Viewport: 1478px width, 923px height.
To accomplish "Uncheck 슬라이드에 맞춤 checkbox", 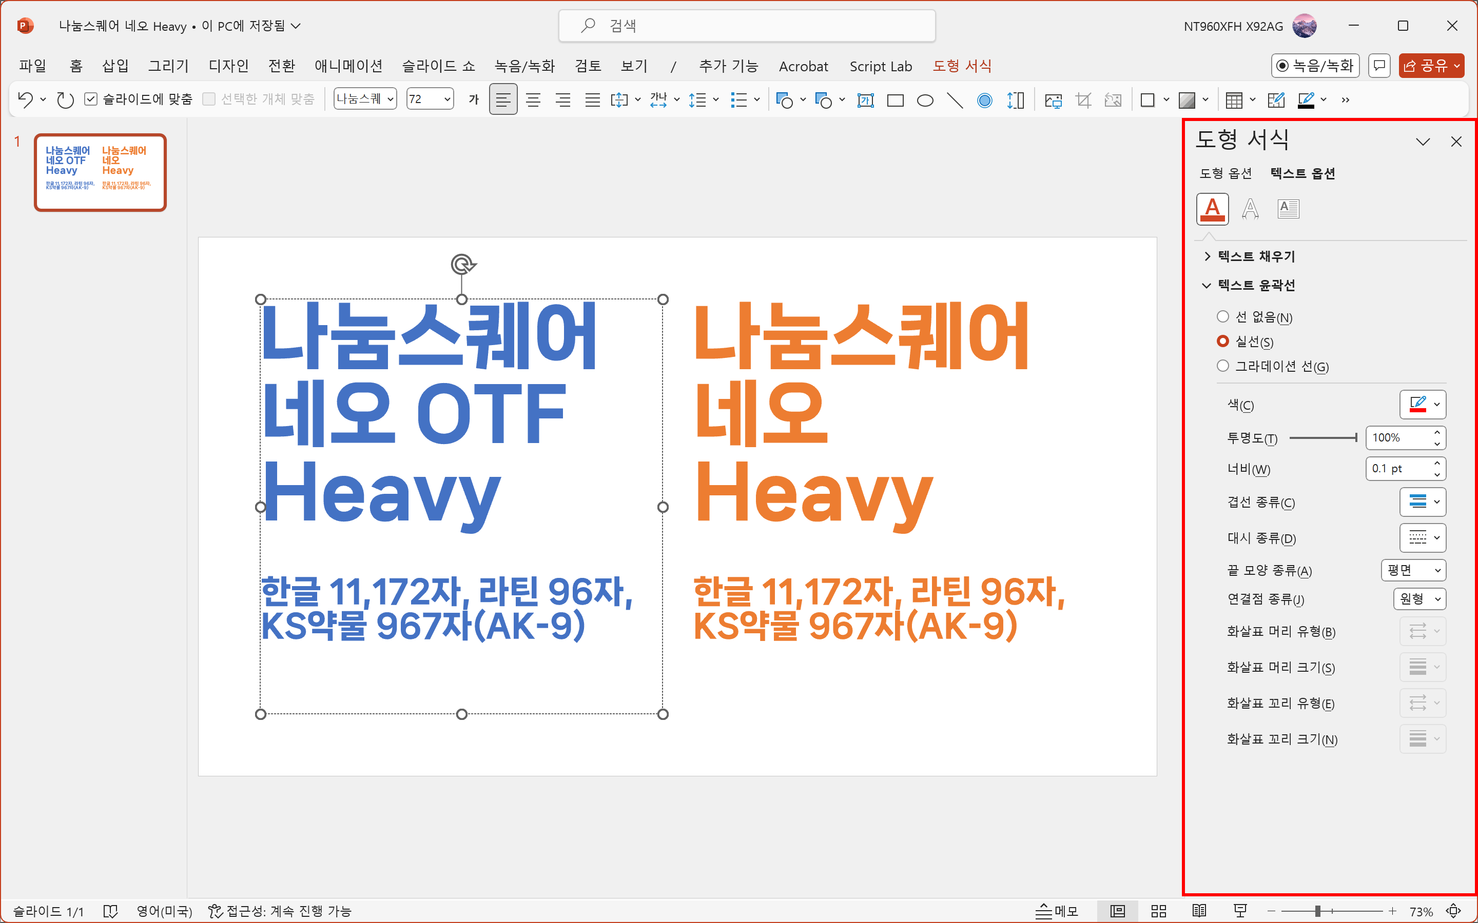I will (x=91, y=99).
